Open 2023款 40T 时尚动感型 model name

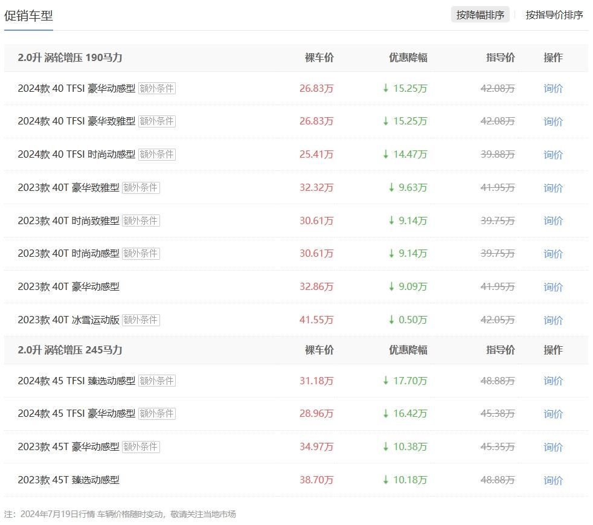click(68, 254)
